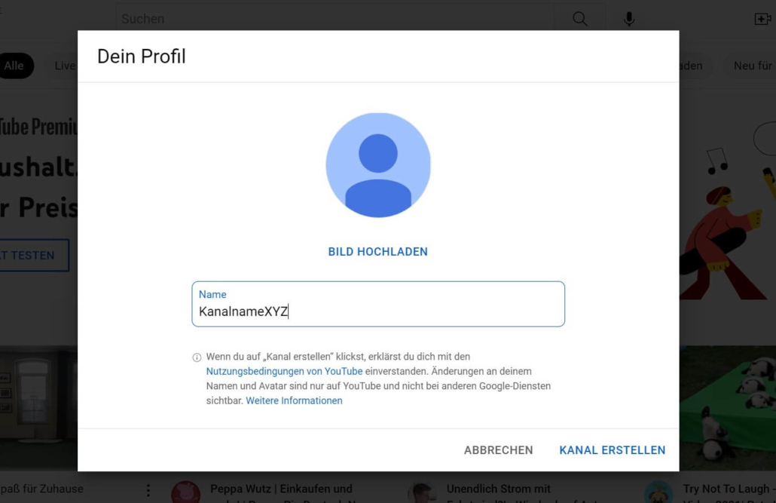Click the Try Not To Laugh channel avatar

658,492
